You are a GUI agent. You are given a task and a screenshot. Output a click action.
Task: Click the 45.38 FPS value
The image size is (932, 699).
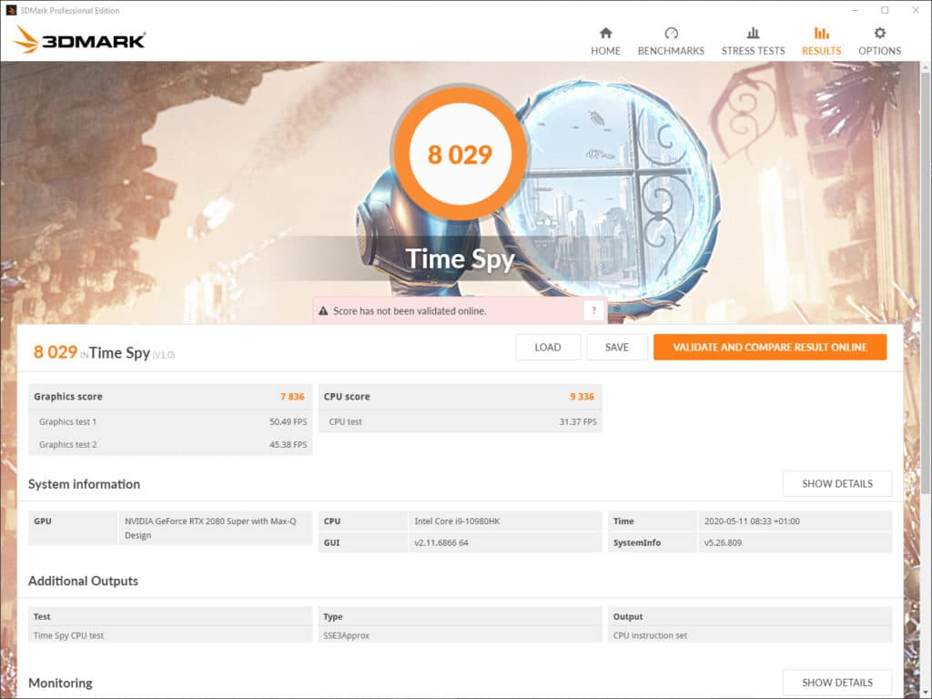(288, 444)
